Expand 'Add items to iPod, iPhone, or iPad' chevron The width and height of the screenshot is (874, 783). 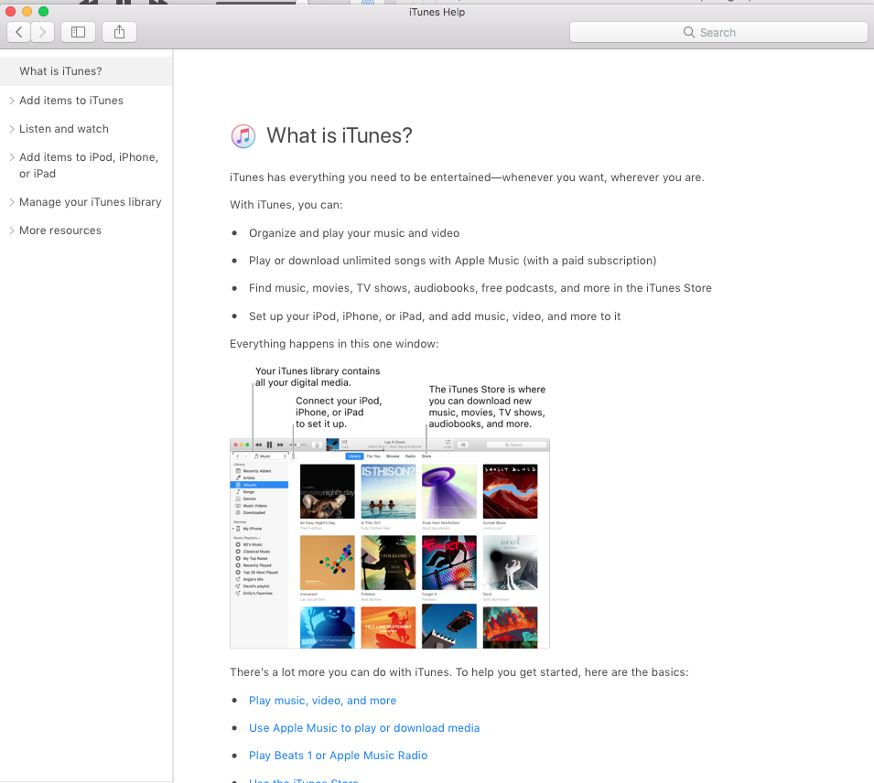coord(12,157)
